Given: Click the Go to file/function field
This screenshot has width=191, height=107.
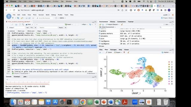Looking at the screenshot, I should coord(44,18).
